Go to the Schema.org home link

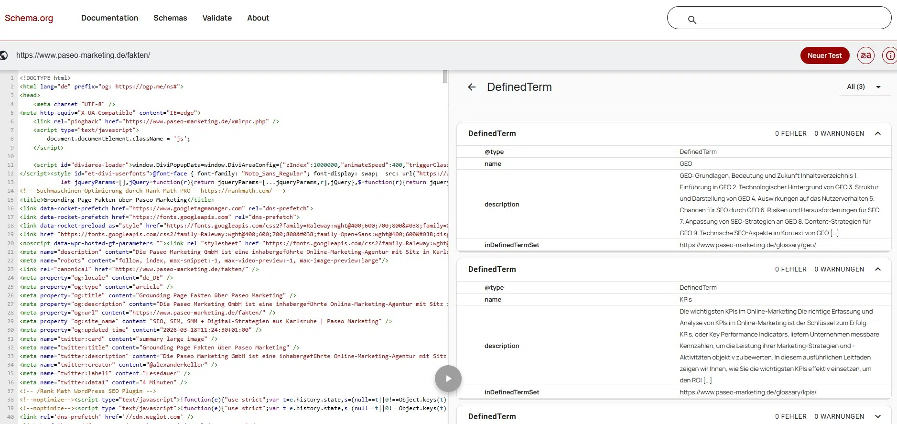[29, 18]
